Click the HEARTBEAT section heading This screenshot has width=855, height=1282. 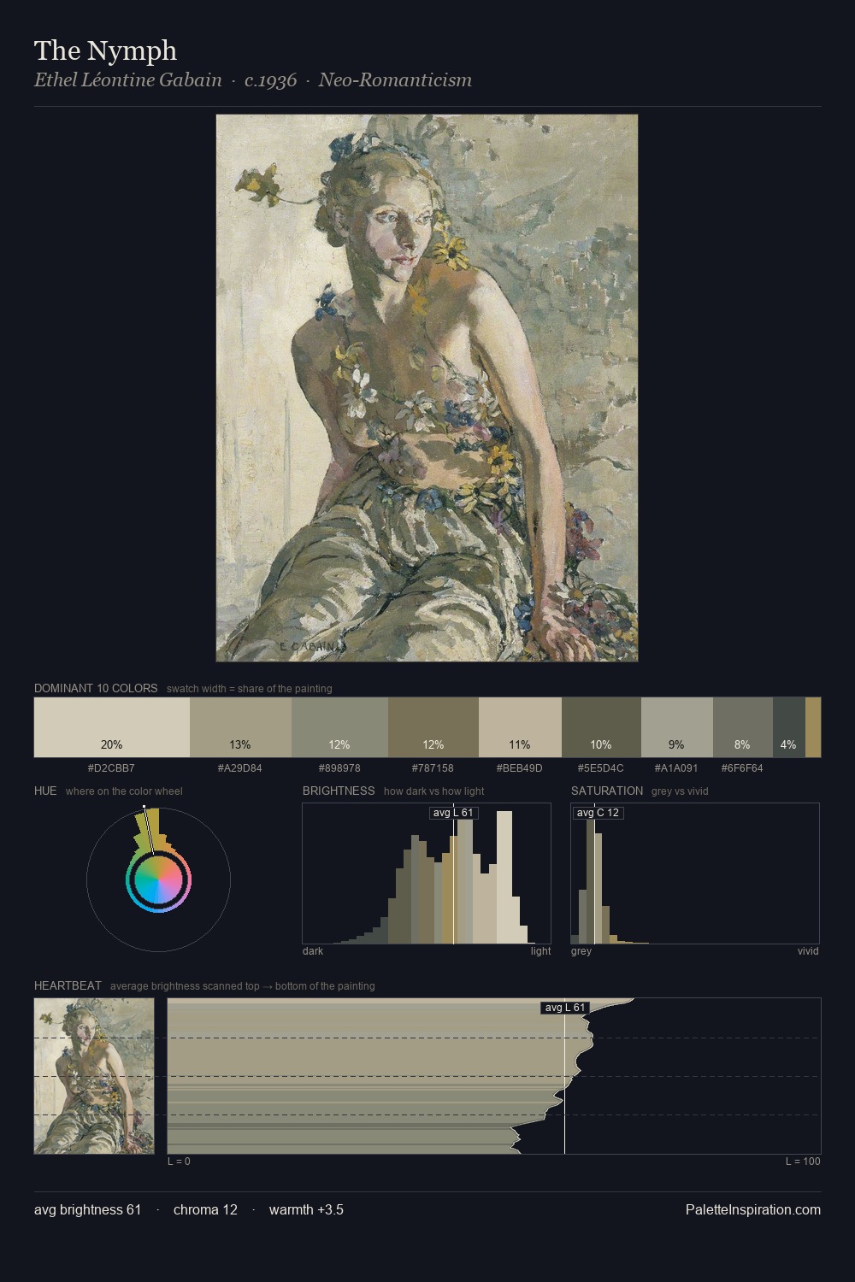pyautogui.click(x=68, y=985)
